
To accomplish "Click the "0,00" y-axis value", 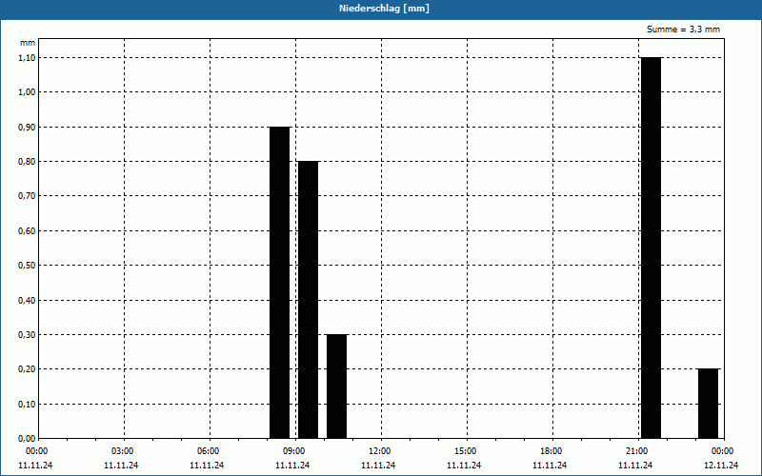I will (27, 439).
